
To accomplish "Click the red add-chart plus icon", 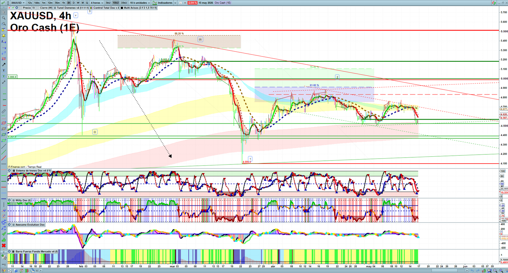I will (9, 8).
